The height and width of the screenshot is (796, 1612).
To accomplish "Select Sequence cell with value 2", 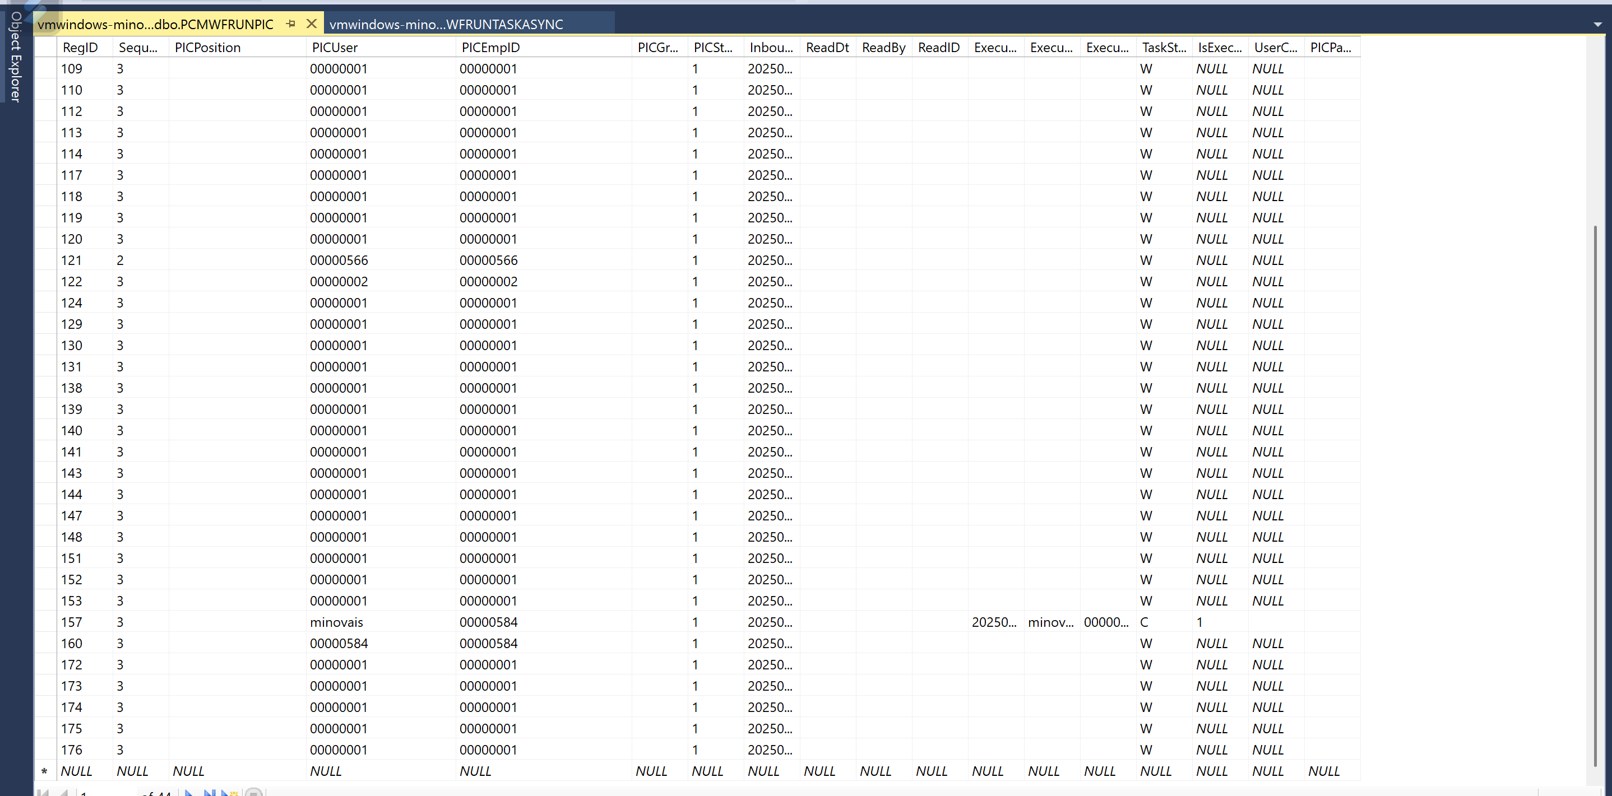I will 141,260.
